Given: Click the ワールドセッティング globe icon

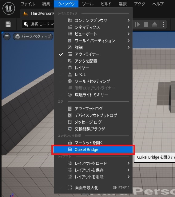Looking at the screenshot, I should 70,81.
